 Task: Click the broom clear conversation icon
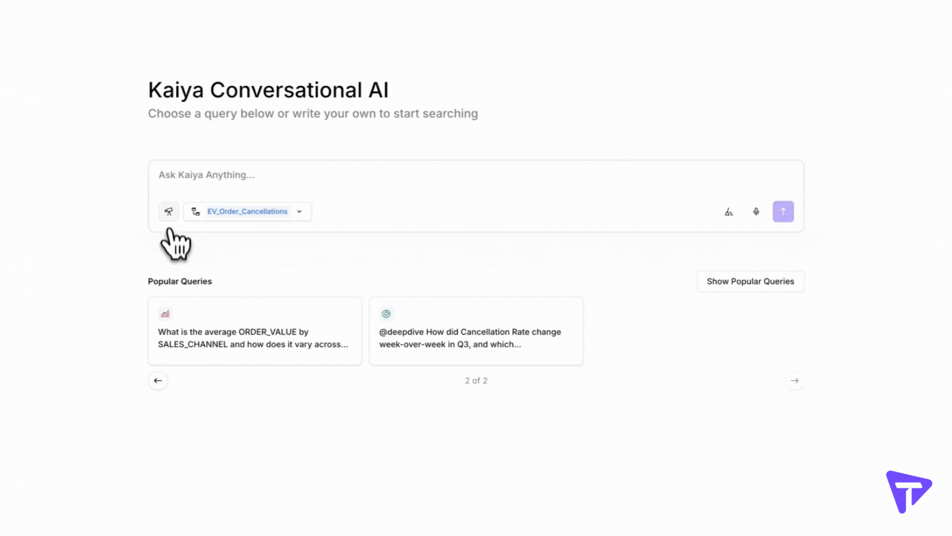pyautogui.click(x=728, y=212)
